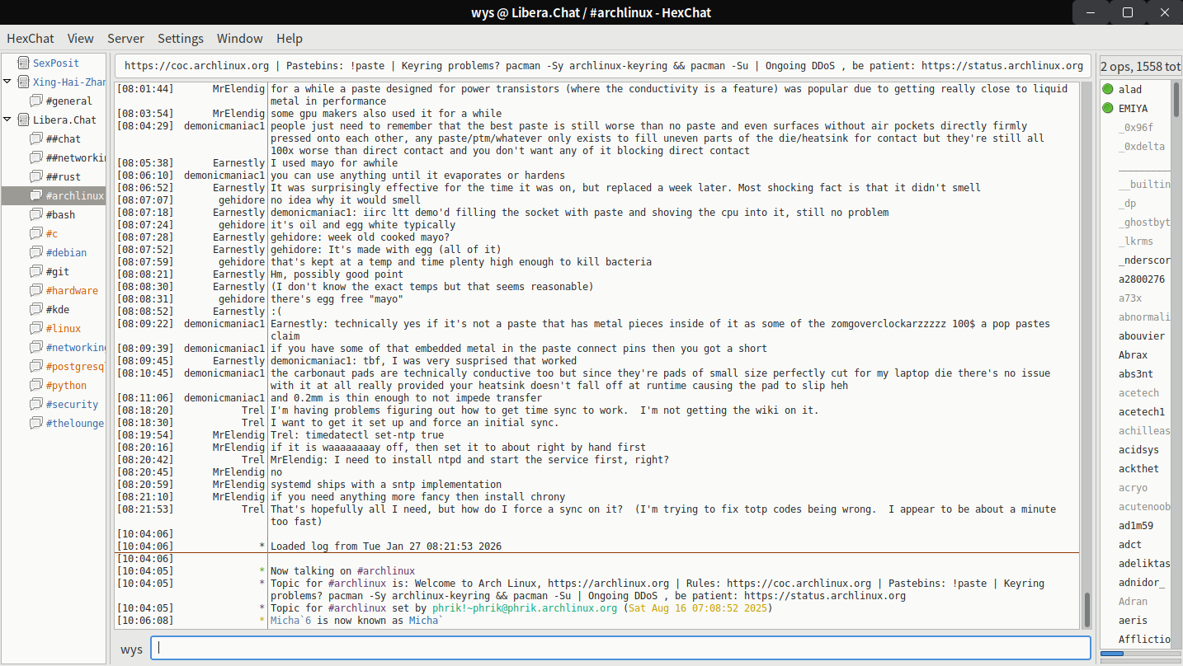This screenshot has width=1183, height=666.
Task: Open the Window menu
Action: [x=240, y=38]
